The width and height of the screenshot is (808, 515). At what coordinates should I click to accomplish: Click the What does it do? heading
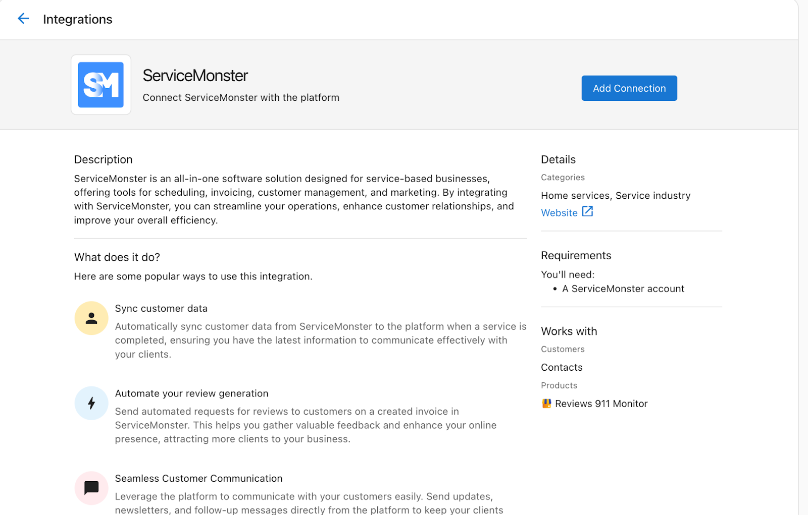(117, 257)
